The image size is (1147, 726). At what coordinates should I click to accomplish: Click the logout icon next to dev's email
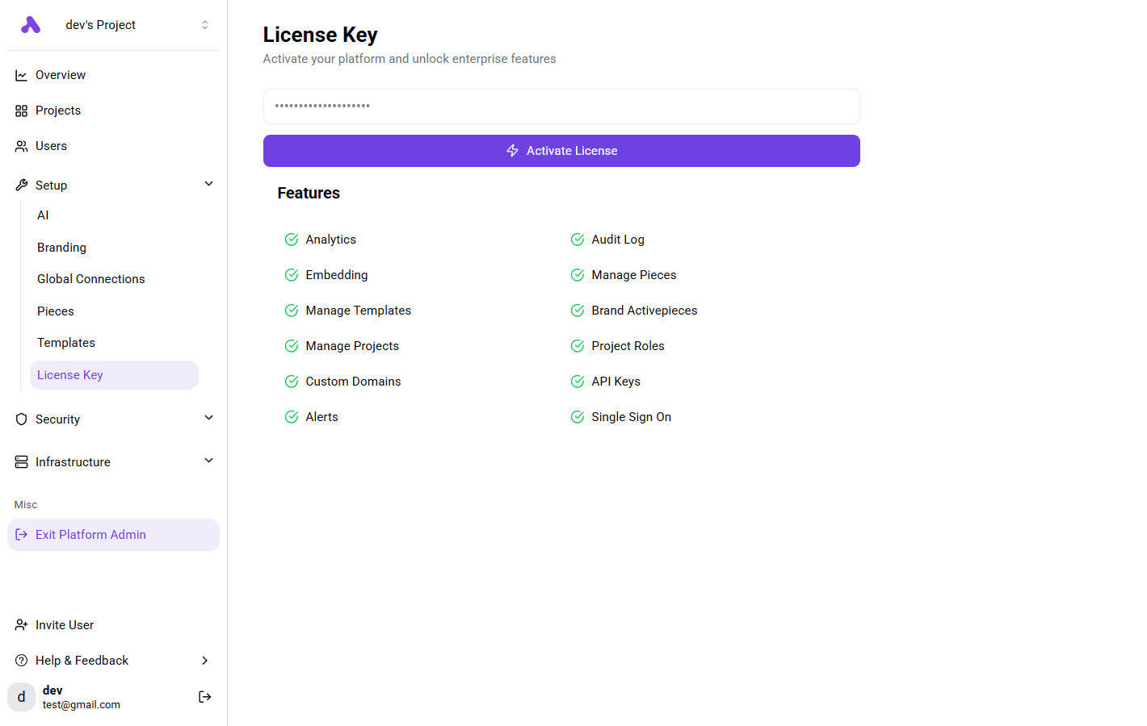[204, 696]
